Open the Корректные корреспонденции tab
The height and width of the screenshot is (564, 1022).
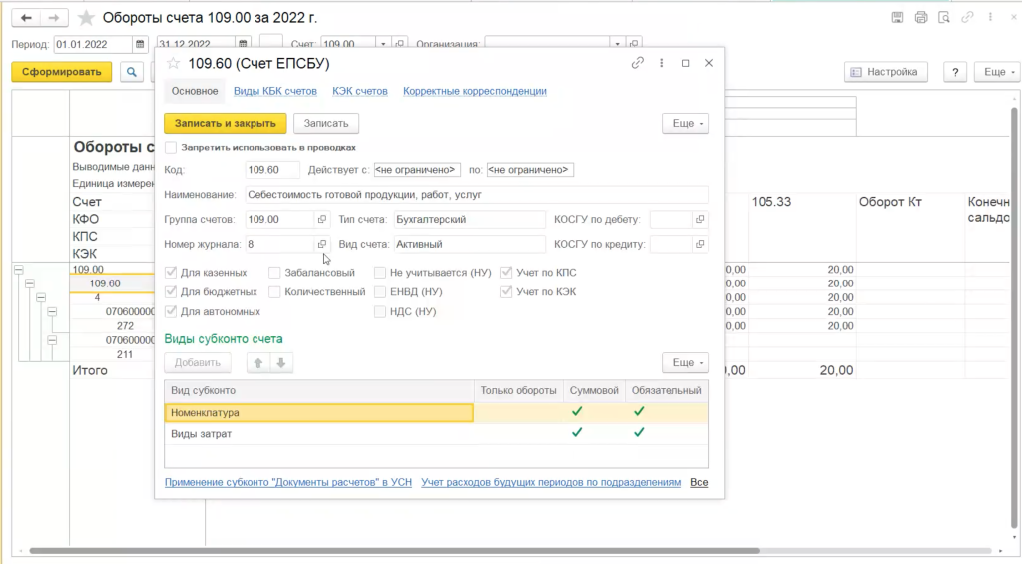(x=474, y=91)
